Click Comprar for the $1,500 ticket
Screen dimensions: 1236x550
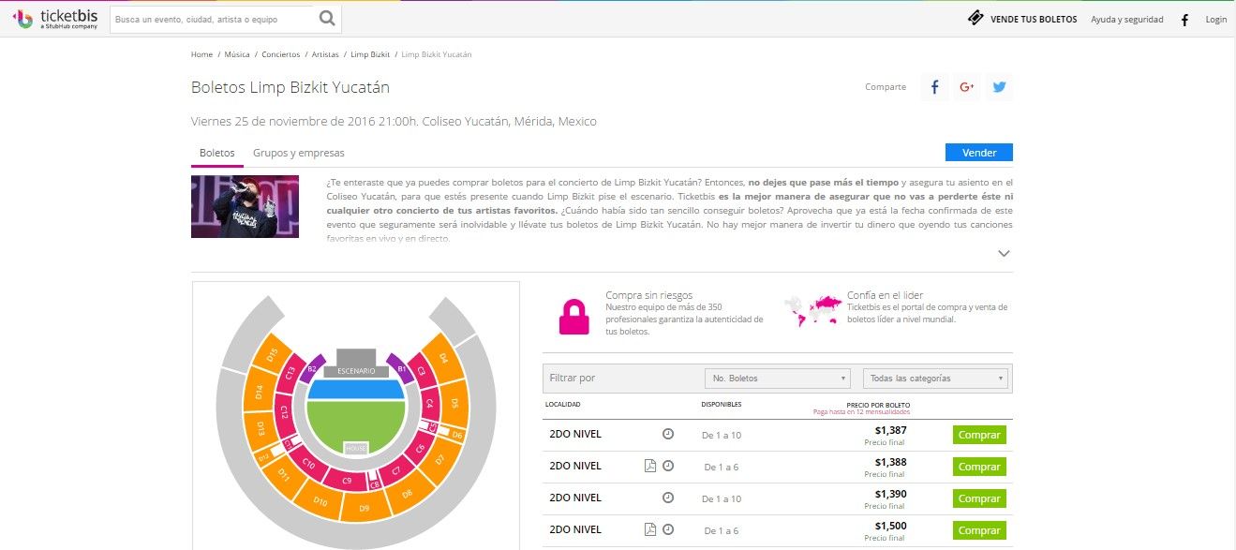tap(979, 530)
